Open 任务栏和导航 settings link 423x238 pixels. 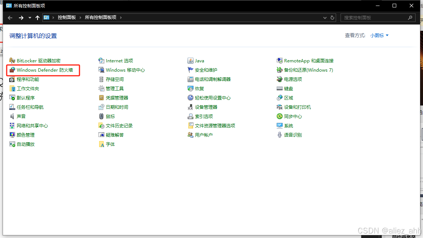(x=30, y=107)
